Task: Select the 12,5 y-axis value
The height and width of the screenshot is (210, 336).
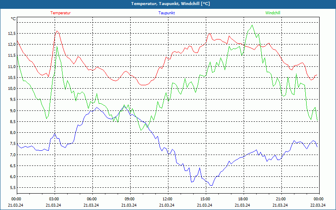Action: pos(12,34)
